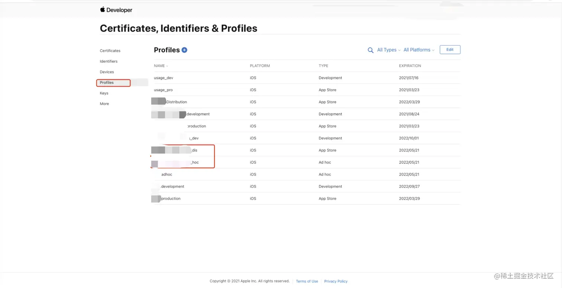The width and height of the screenshot is (562, 288).
Task: Open the usage_dev profile
Action: click(307, 78)
